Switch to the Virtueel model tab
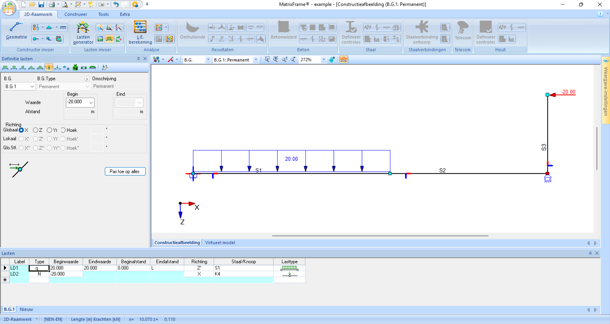This screenshot has height=324, width=610. pyautogui.click(x=220, y=243)
